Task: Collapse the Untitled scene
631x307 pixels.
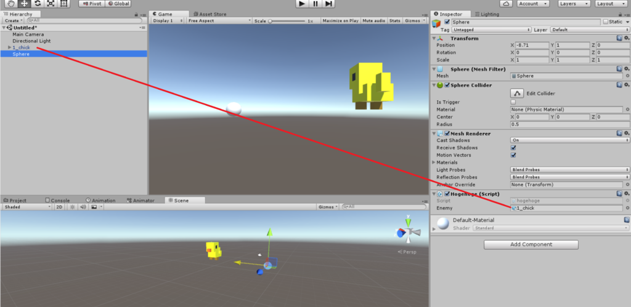Action: click(x=4, y=28)
